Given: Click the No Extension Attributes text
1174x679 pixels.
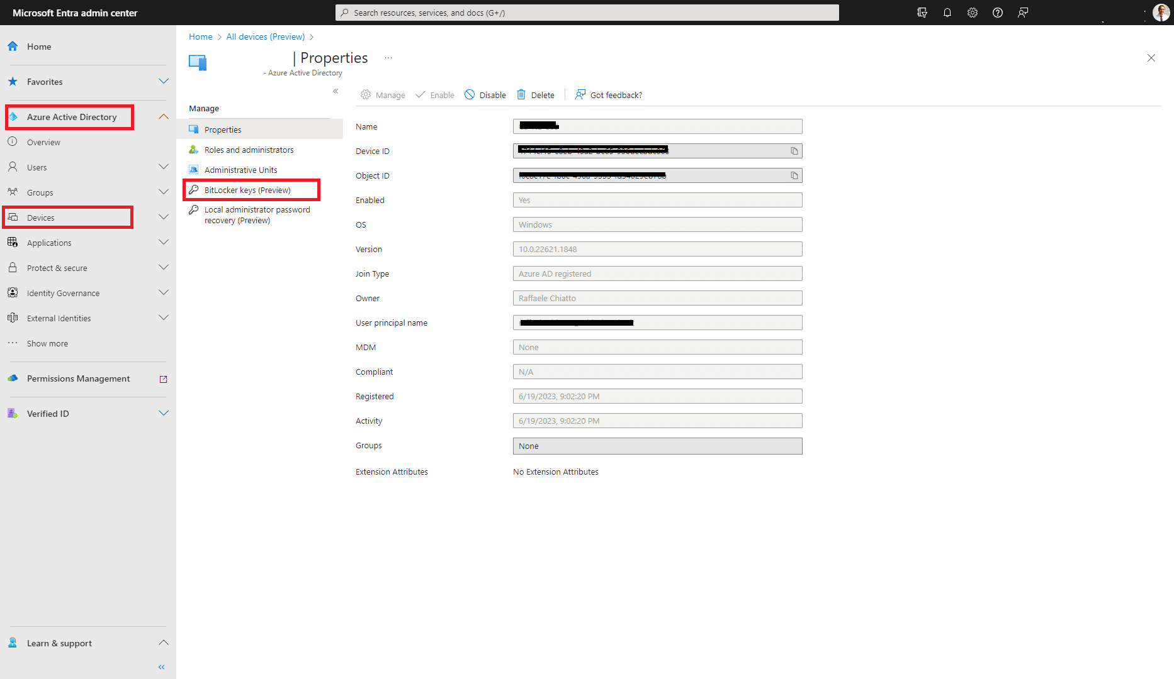Looking at the screenshot, I should [556, 472].
